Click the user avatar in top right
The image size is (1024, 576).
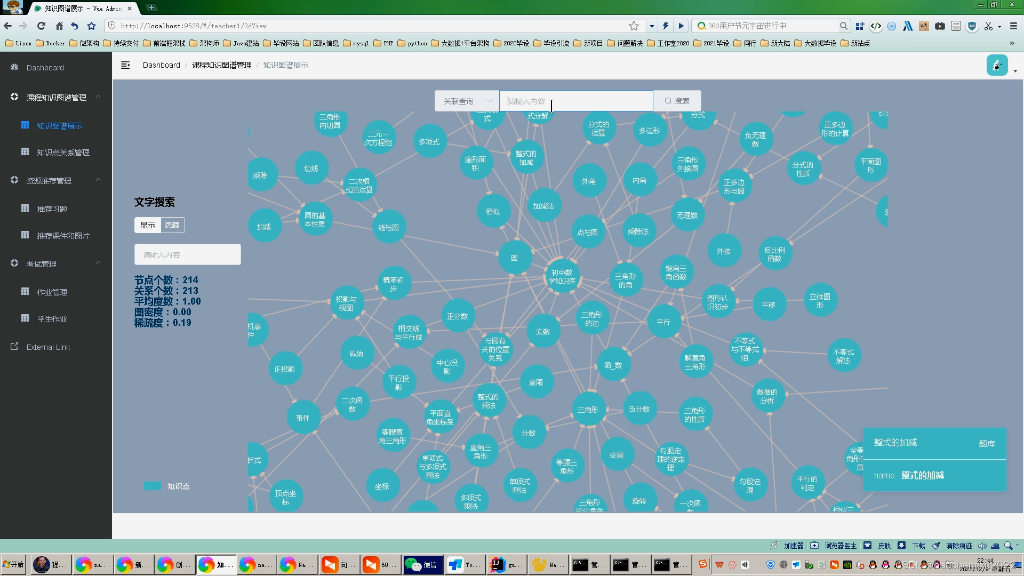pos(996,66)
